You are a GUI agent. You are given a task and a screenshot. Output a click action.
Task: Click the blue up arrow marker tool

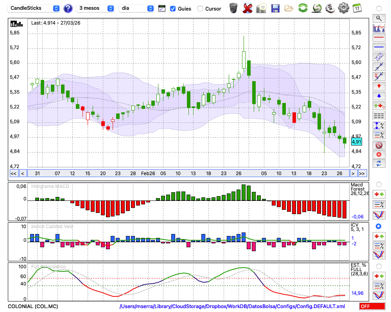(x=378, y=96)
